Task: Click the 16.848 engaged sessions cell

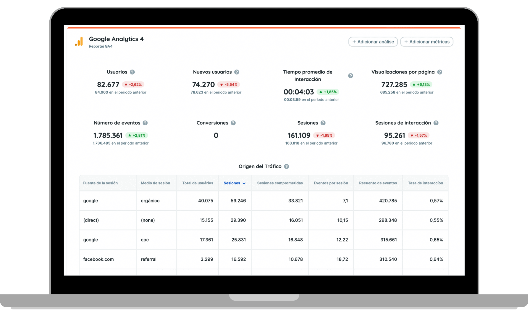Action: (x=280, y=240)
